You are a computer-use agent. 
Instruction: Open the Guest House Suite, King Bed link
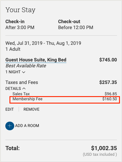tap(36, 60)
